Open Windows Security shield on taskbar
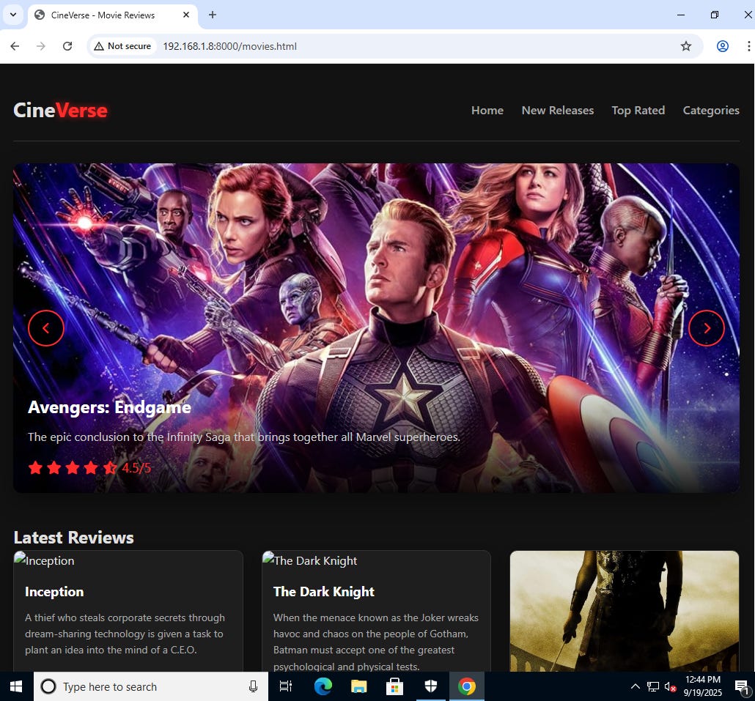 [430, 686]
